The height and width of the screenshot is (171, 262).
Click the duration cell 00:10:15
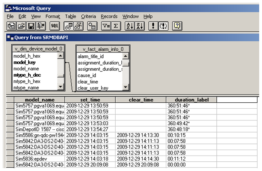[192, 135]
